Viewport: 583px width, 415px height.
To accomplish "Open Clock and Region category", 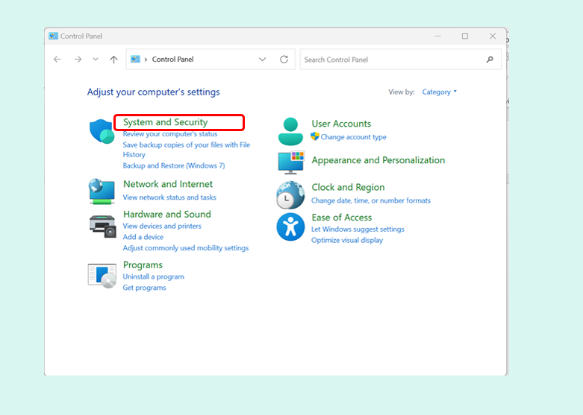I will (348, 188).
